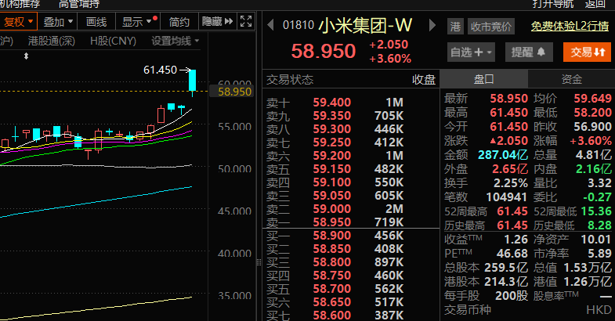The height and width of the screenshot is (321, 615).
Task: Select 买三 price 58.800
Action: (332, 261)
